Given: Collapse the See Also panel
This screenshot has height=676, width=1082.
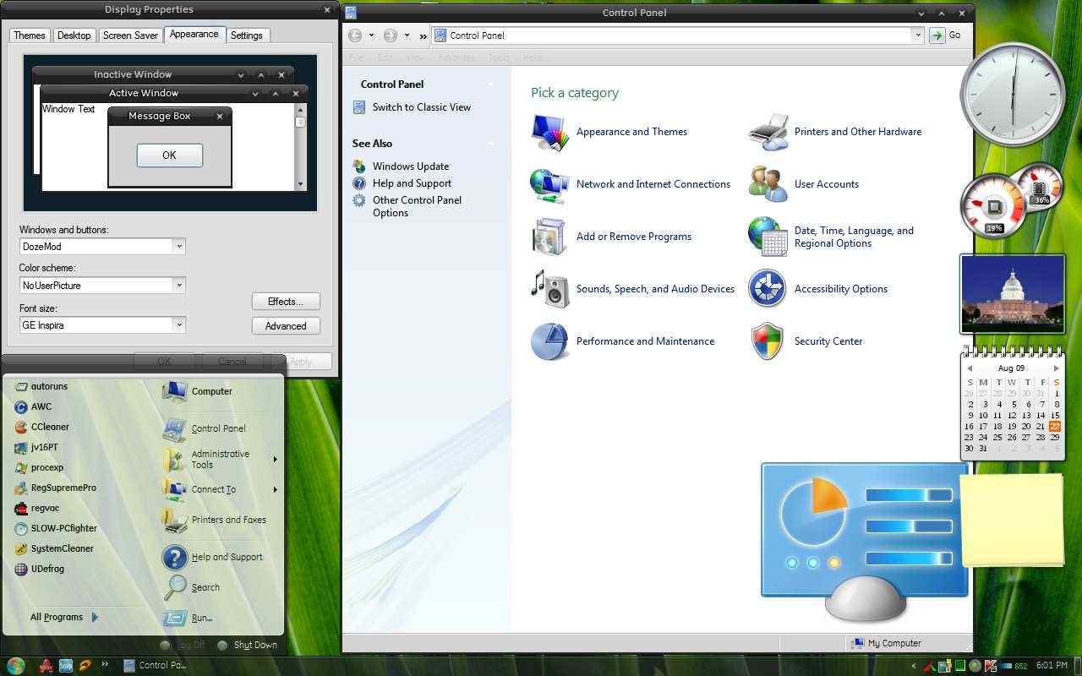Looking at the screenshot, I should (490, 144).
